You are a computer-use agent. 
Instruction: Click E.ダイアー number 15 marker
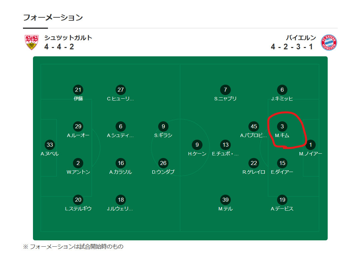pos(282,163)
